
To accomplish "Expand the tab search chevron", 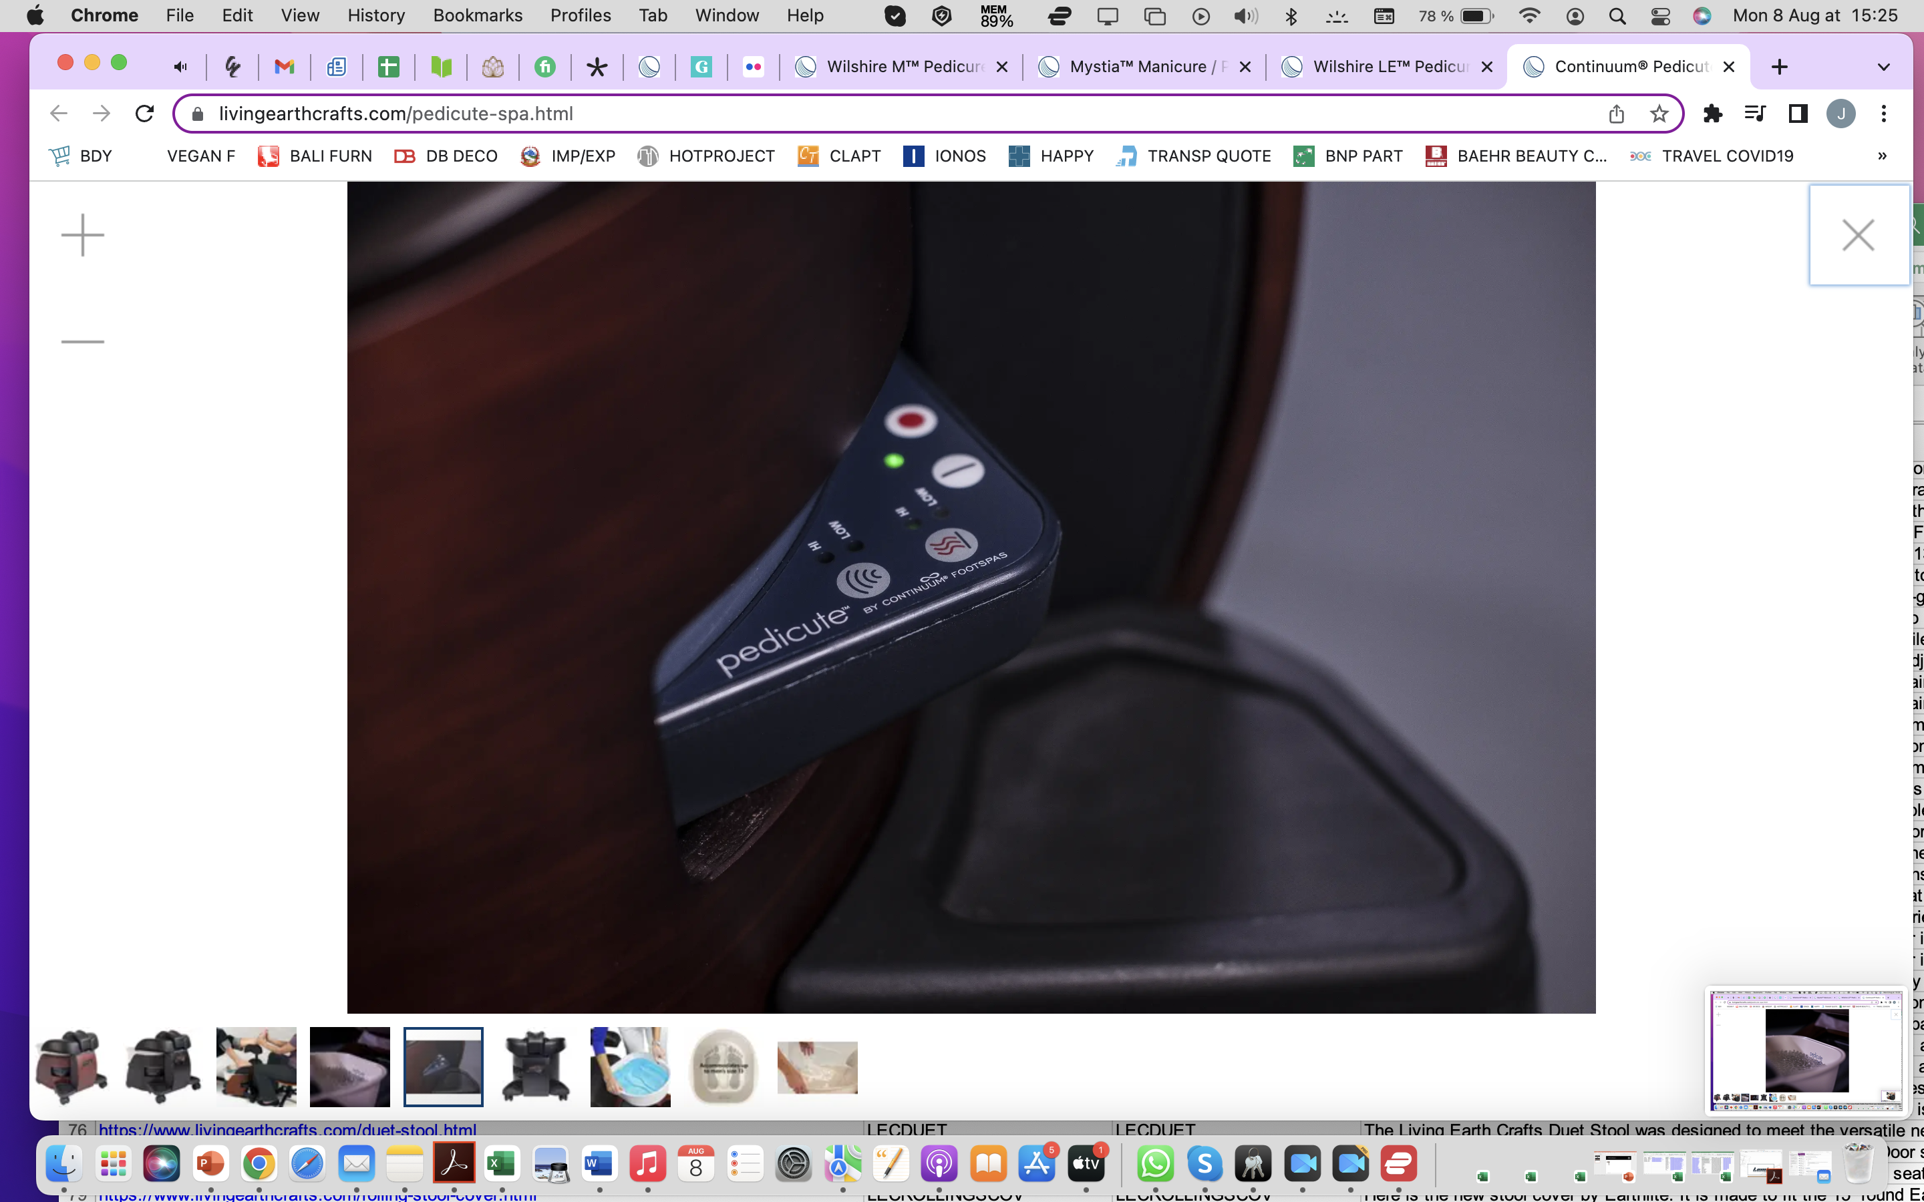I will click(1883, 67).
